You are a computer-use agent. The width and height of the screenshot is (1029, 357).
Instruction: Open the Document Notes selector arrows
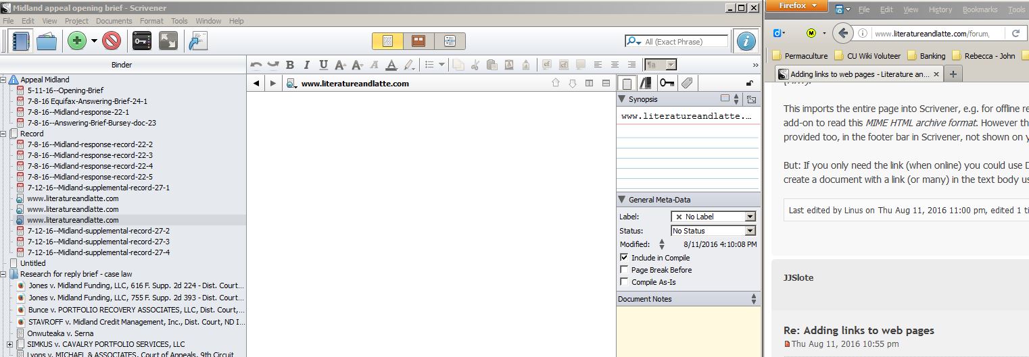click(754, 299)
